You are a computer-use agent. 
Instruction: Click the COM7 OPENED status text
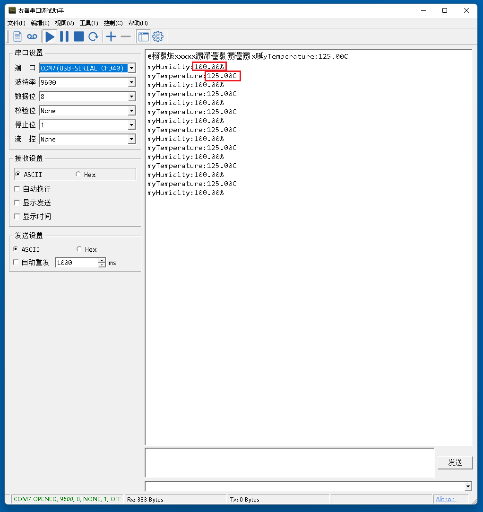click(68, 499)
